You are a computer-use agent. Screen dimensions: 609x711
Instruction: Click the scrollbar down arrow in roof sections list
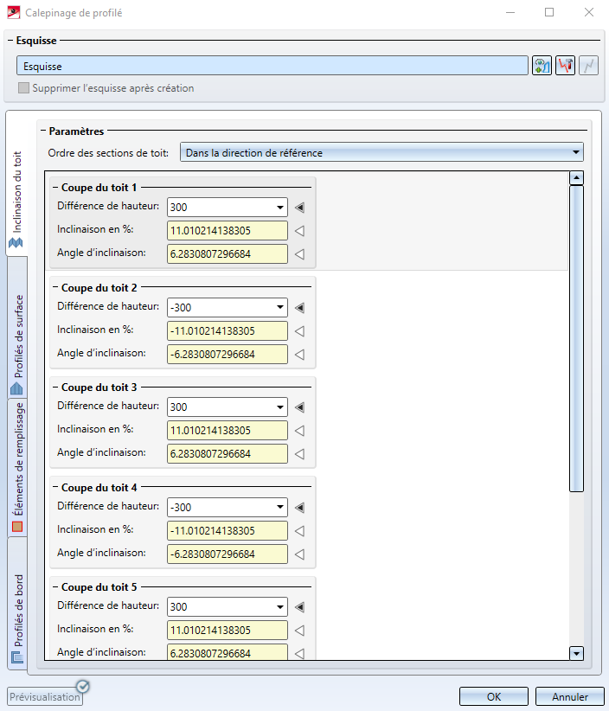point(576,653)
